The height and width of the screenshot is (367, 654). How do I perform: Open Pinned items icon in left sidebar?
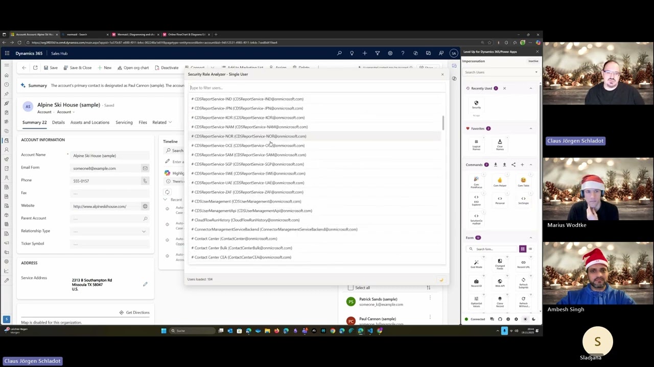pyautogui.click(x=7, y=94)
